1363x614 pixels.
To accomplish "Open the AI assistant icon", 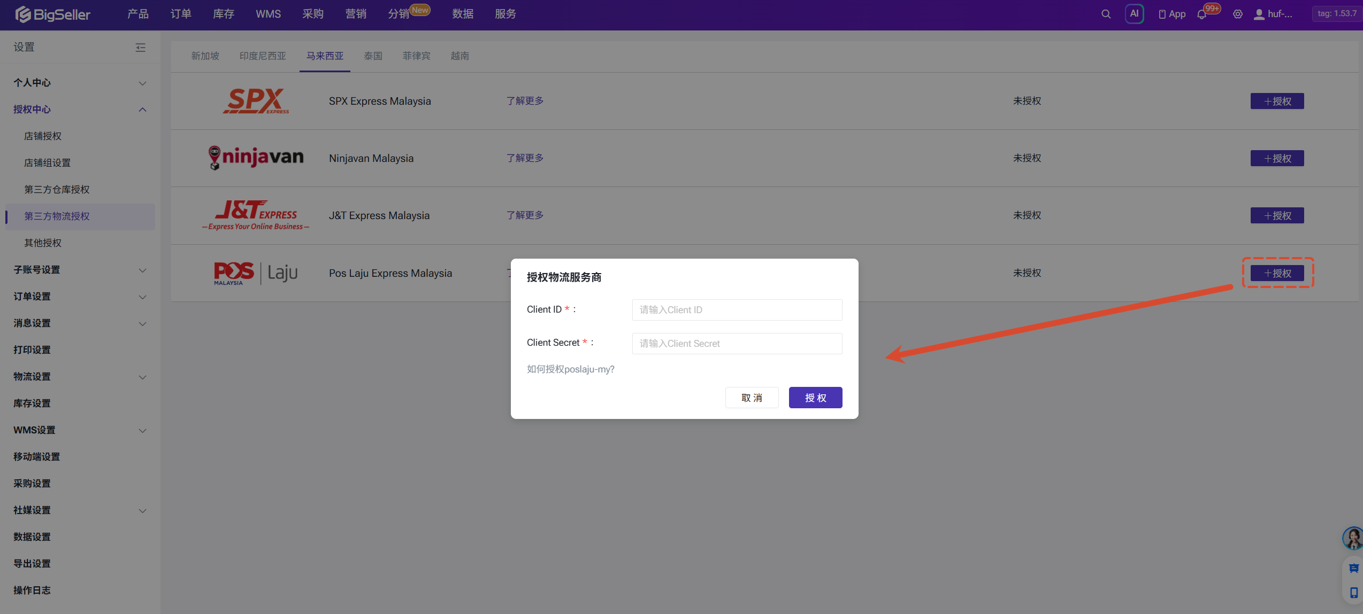I will click(1134, 14).
